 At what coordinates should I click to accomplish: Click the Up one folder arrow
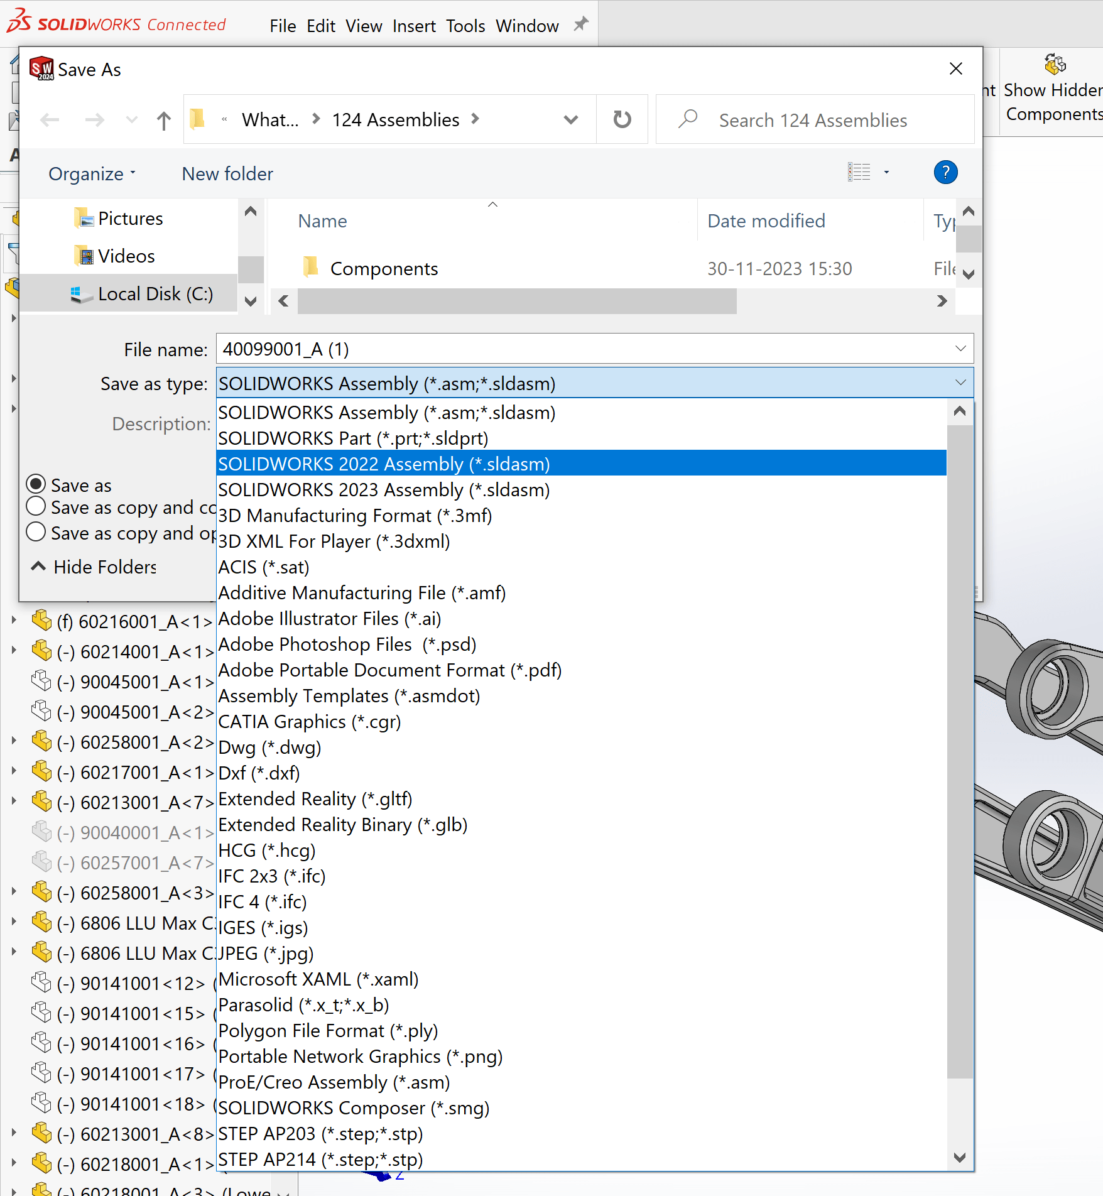[164, 120]
